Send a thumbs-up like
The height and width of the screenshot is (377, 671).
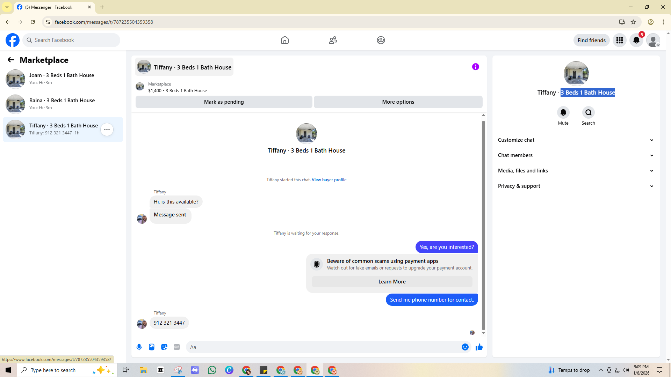coord(479,347)
